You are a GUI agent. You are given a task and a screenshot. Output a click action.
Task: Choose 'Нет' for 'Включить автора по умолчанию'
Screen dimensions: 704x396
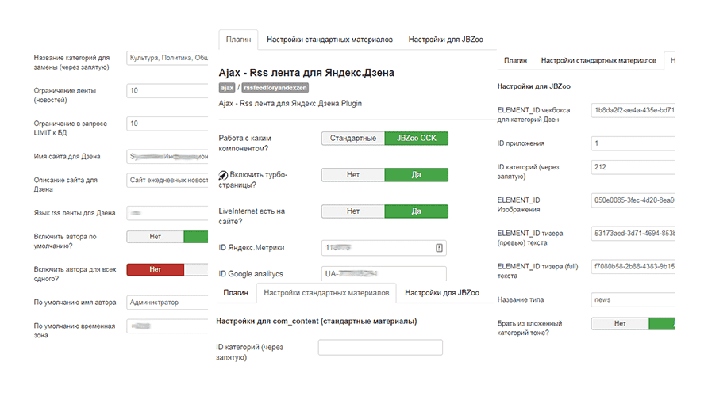pos(156,236)
